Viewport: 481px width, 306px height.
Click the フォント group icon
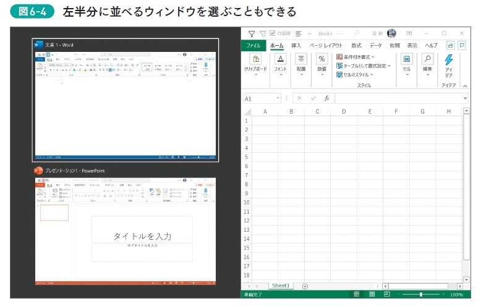(280, 59)
